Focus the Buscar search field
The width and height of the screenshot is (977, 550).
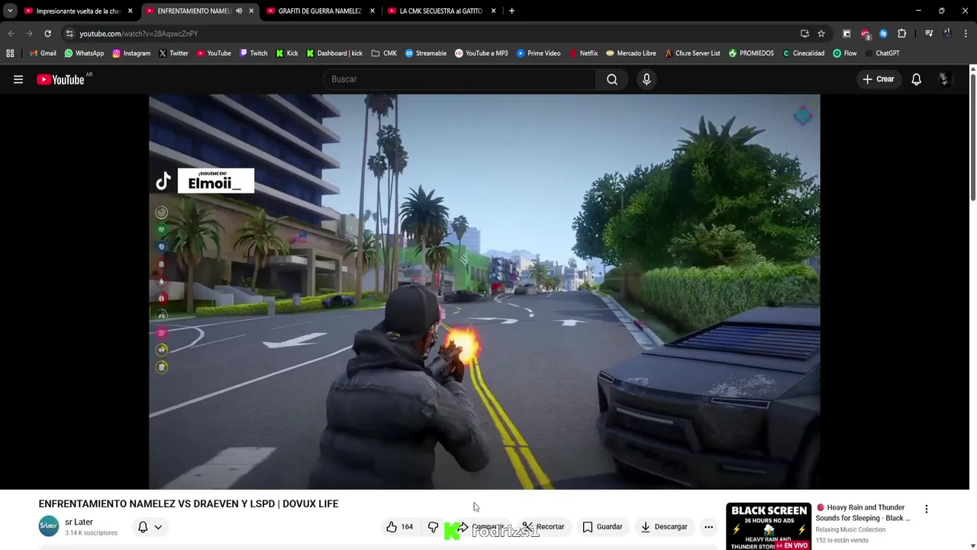point(459,79)
